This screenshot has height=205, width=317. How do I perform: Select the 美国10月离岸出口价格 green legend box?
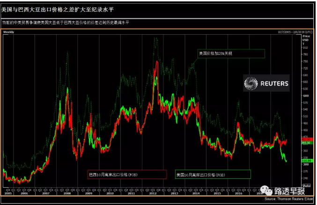(x=213, y=175)
